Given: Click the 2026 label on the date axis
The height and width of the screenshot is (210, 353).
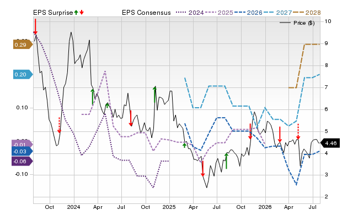Looking at the screenshot, I should point(265,207).
